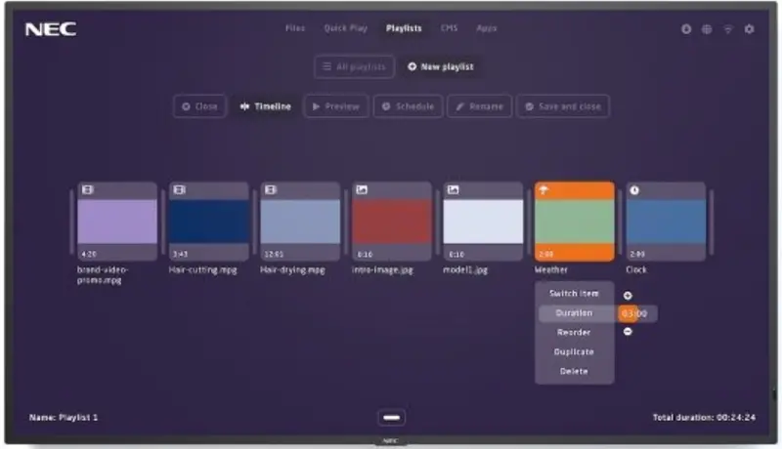Open the Schedule button

point(408,106)
